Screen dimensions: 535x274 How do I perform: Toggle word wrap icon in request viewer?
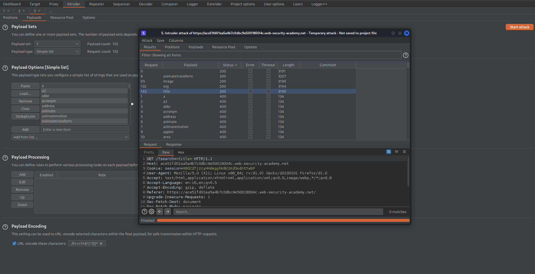coord(388,152)
